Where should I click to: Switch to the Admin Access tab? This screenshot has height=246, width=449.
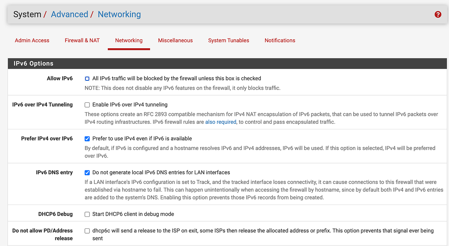(x=32, y=40)
